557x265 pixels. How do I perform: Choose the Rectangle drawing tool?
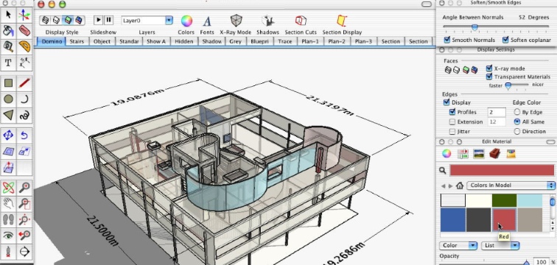click(8, 83)
